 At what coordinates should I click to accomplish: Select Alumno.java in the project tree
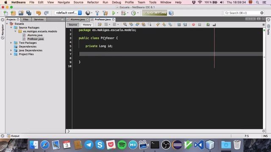[x=35, y=35]
